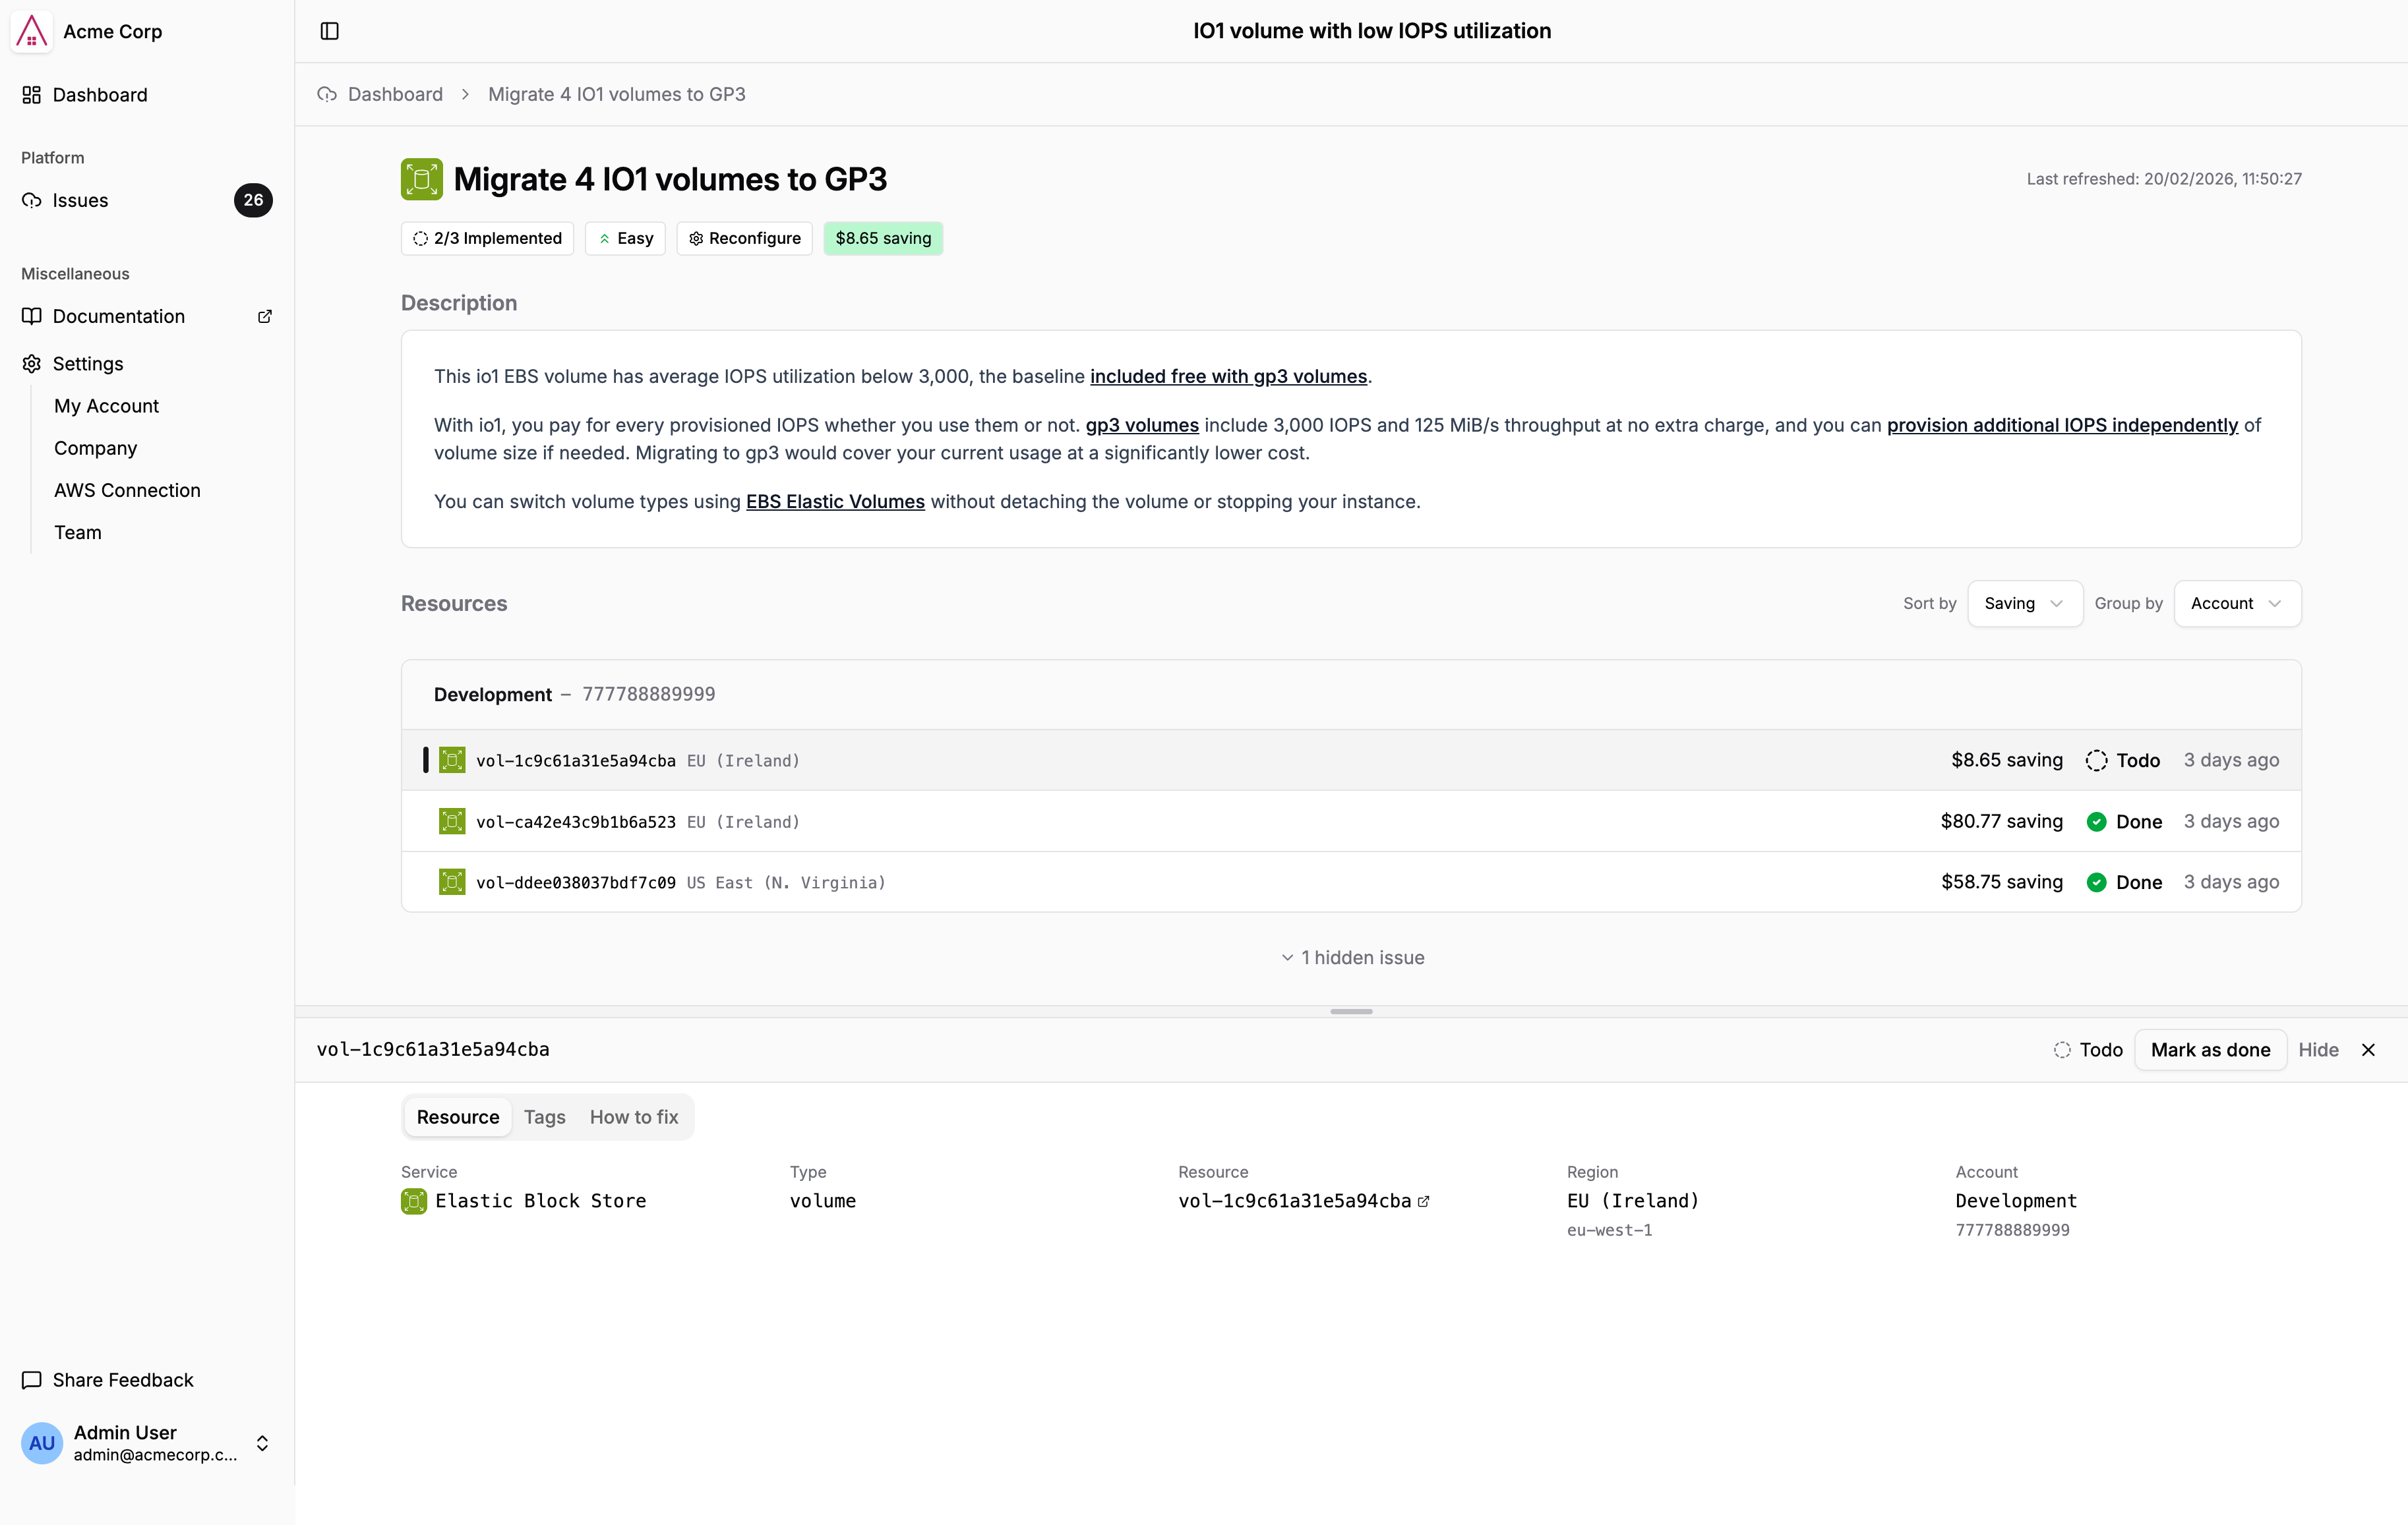Click the Done status for vol-ca42e43c9b1b6a523
The height and width of the screenshot is (1525, 2408).
click(2124, 821)
